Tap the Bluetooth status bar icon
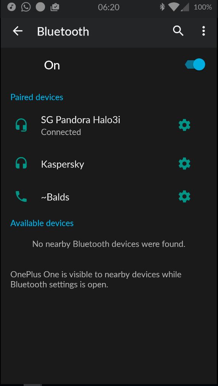218x386 pixels. click(x=162, y=7)
